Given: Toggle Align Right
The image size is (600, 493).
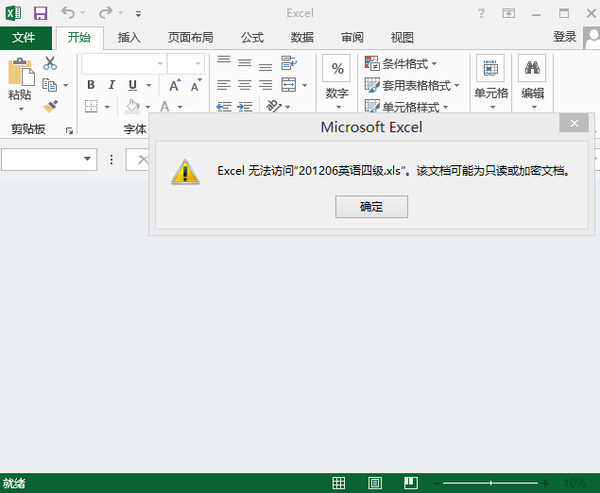Looking at the screenshot, I should [266, 85].
